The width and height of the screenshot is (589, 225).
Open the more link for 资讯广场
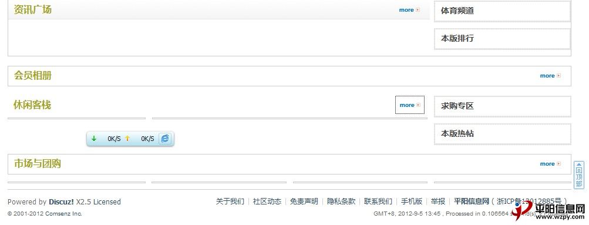[409, 10]
